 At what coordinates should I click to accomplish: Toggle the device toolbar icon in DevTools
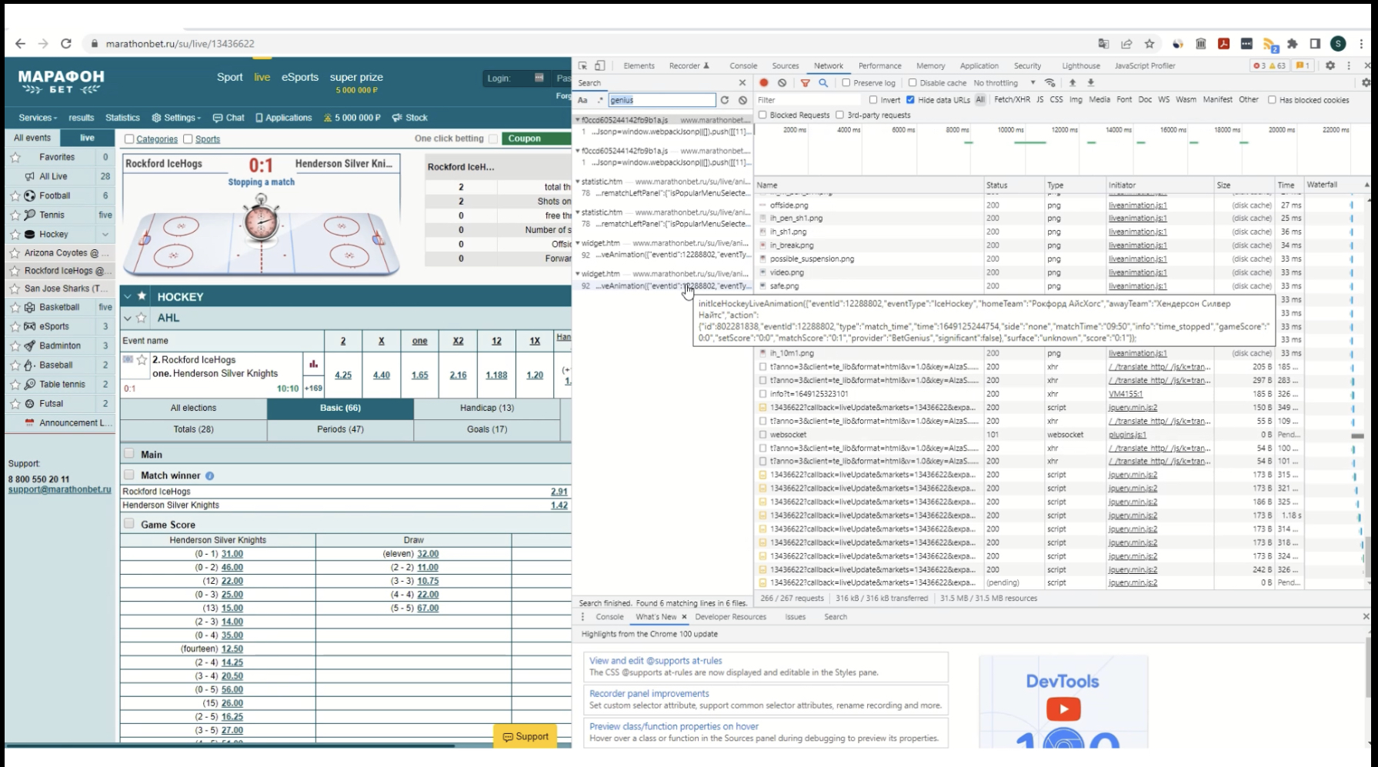point(600,65)
